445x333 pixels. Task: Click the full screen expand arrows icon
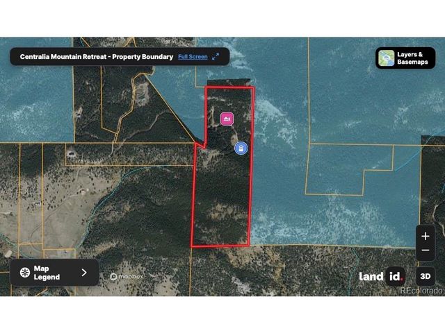coord(216,57)
